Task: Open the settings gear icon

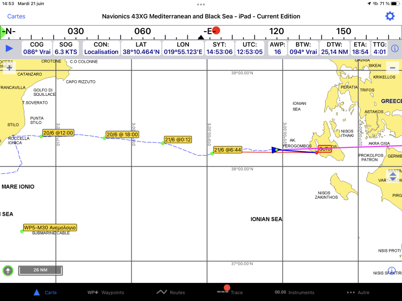Action: (x=390, y=16)
